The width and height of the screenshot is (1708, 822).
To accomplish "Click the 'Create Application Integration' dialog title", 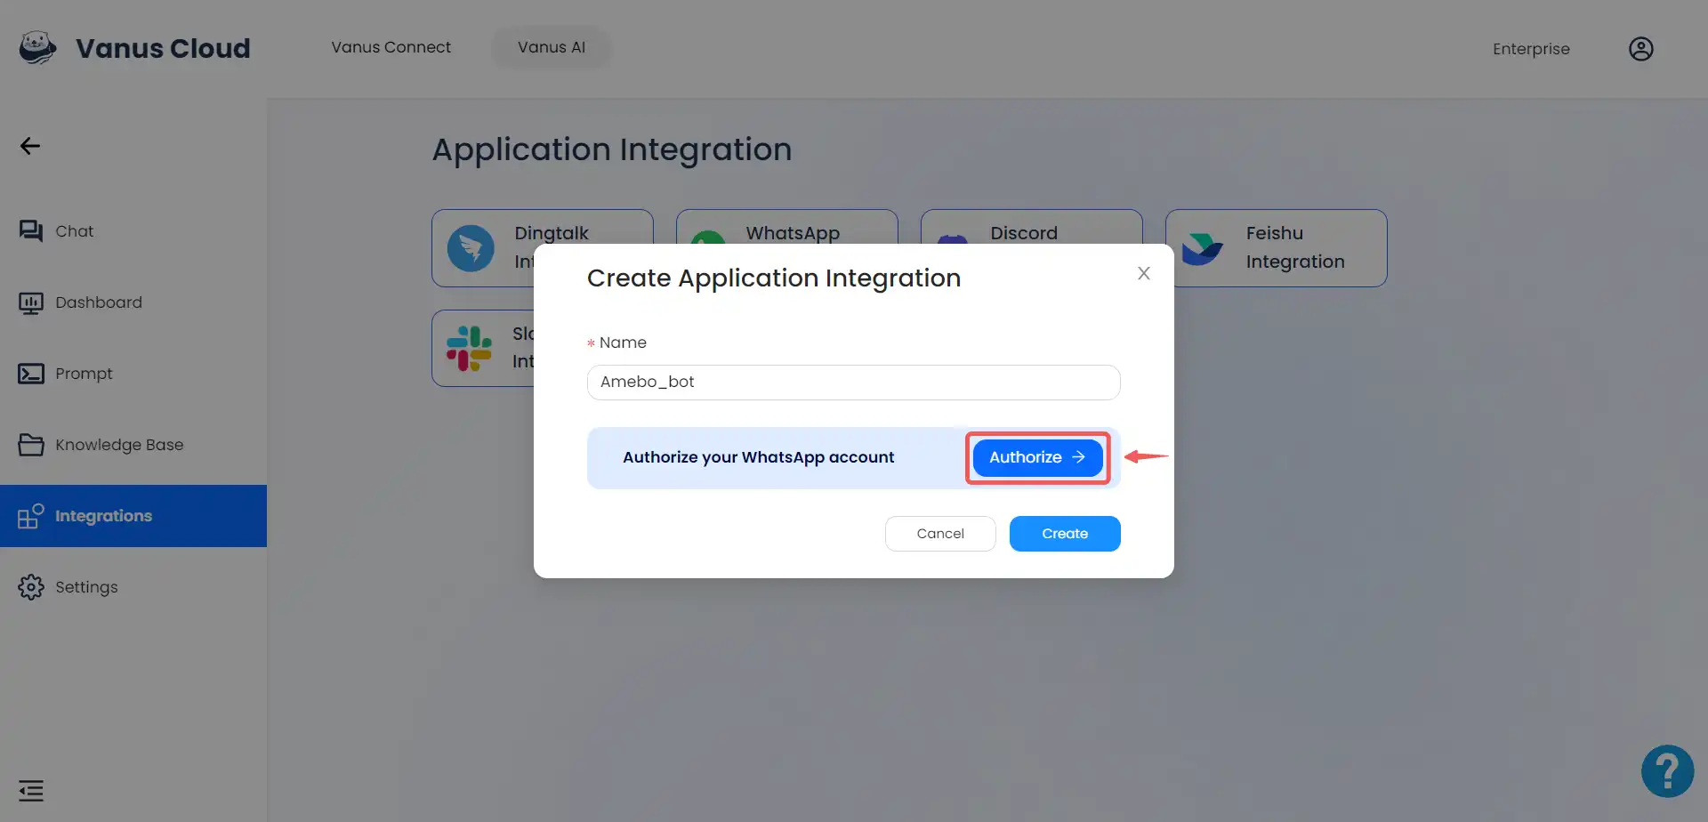I will (x=774, y=278).
